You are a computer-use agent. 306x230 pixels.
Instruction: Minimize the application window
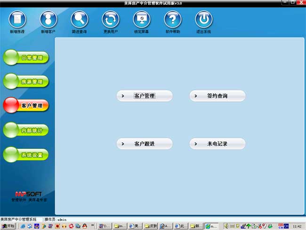point(284,3)
